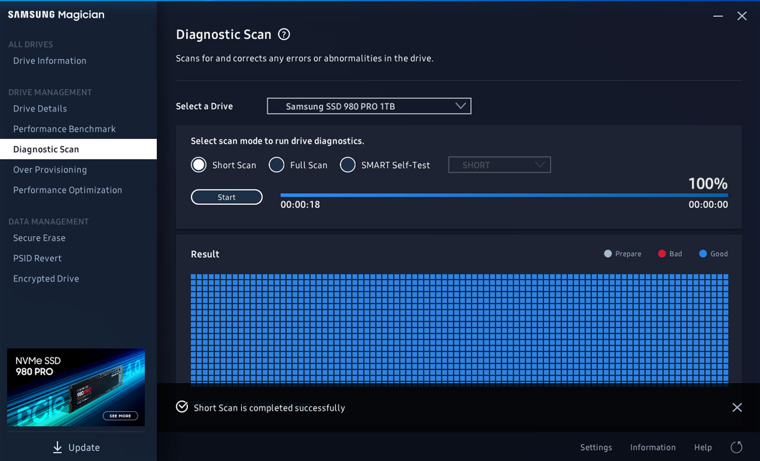The height and width of the screenshot is (461, 760).
Task: Open the Select a Drive dropdown
Action: (369, 106)
